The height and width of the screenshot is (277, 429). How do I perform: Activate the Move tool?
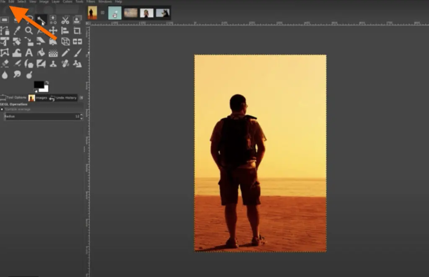click(53, 30)
